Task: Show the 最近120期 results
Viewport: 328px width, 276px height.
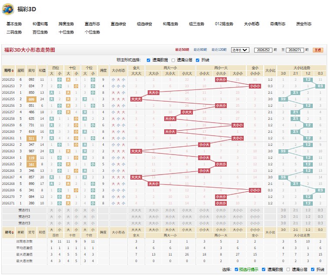Action: (219, 50)
